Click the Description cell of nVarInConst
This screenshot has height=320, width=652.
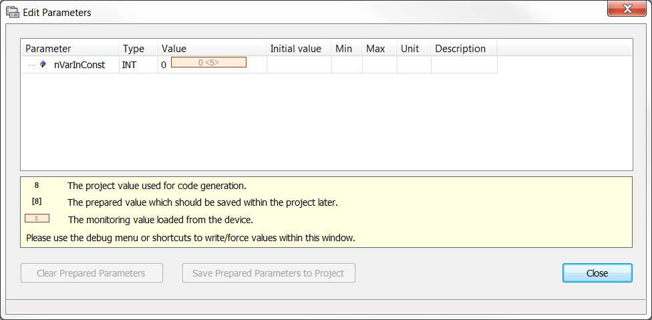464,65
